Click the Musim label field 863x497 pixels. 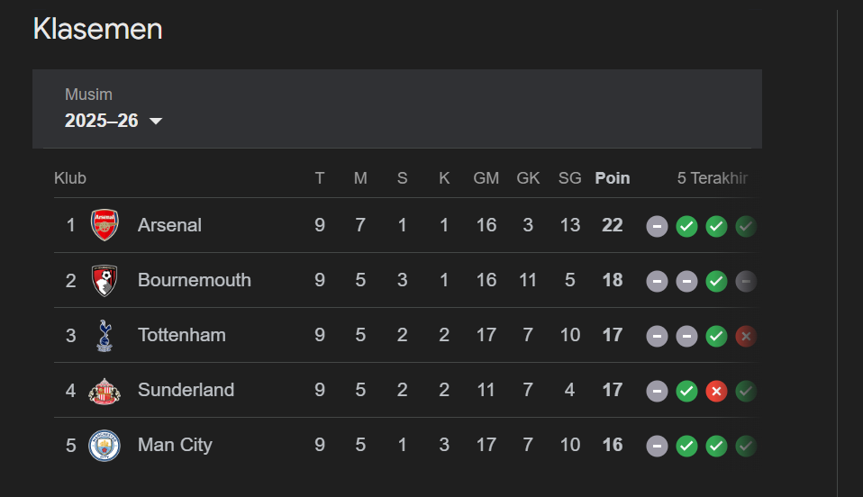[88, 95]
